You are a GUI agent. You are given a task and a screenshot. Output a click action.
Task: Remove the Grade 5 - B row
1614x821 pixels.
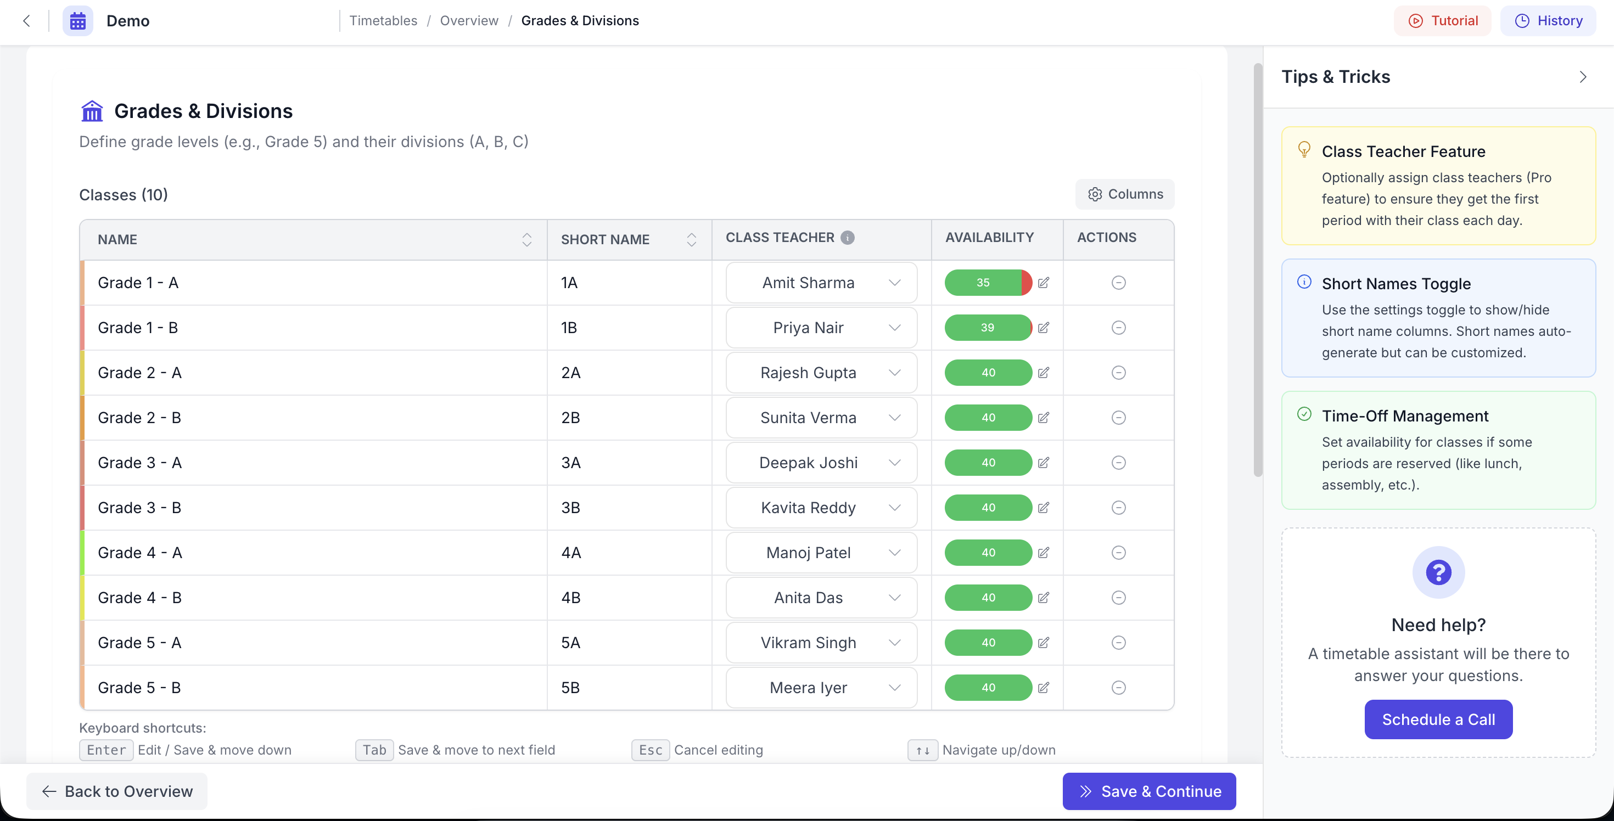(x=1118, y=688)
